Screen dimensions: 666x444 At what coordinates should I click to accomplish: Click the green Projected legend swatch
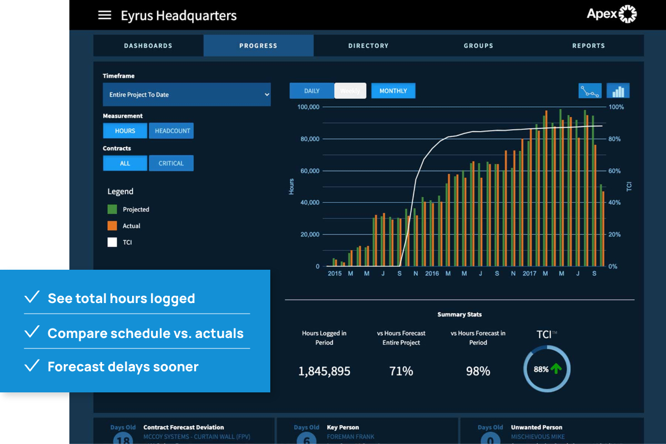tap(111, 209)
